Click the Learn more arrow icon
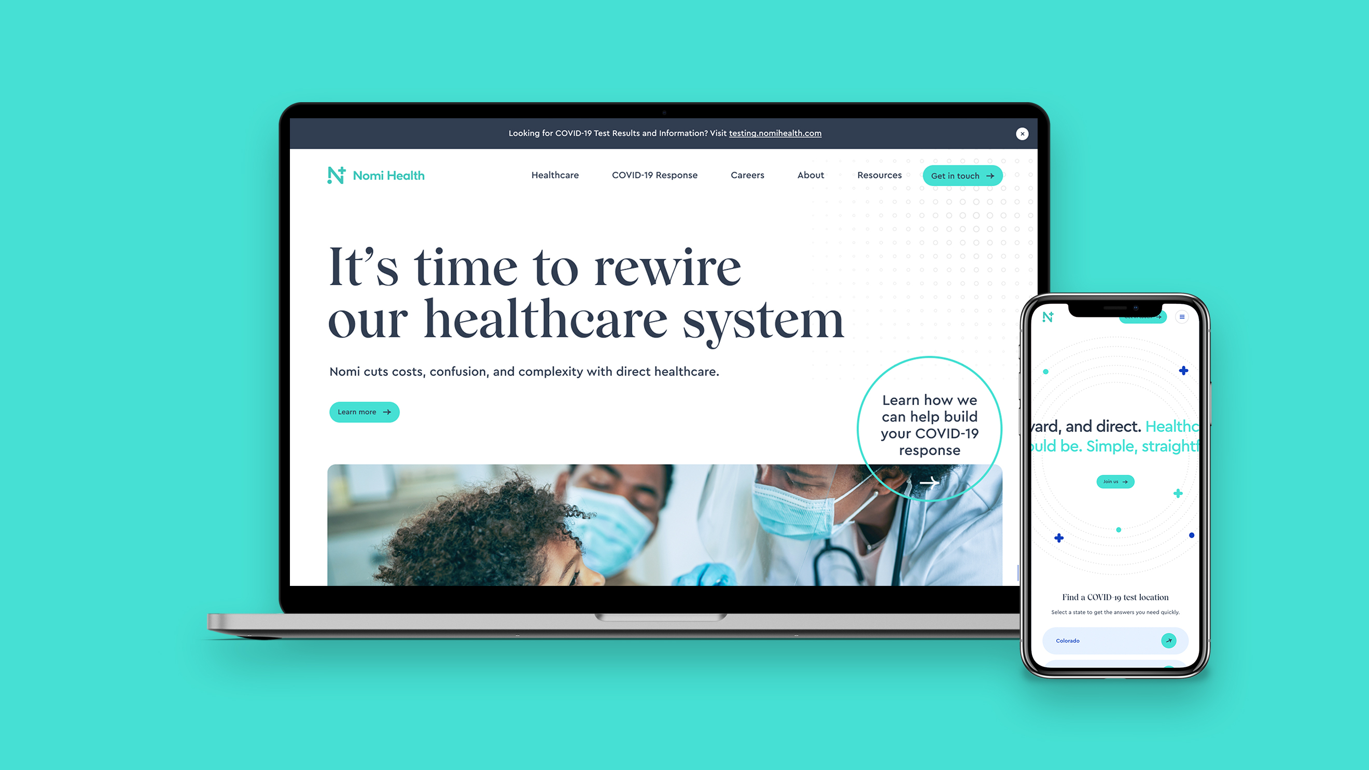Screen dimensions: 1369x770 387,412
